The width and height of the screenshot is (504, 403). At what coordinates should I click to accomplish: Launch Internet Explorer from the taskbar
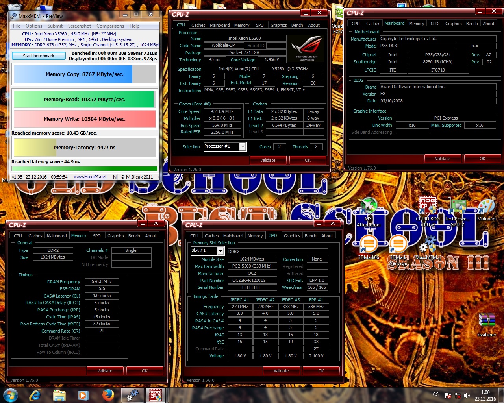click(x=35, y=395)
